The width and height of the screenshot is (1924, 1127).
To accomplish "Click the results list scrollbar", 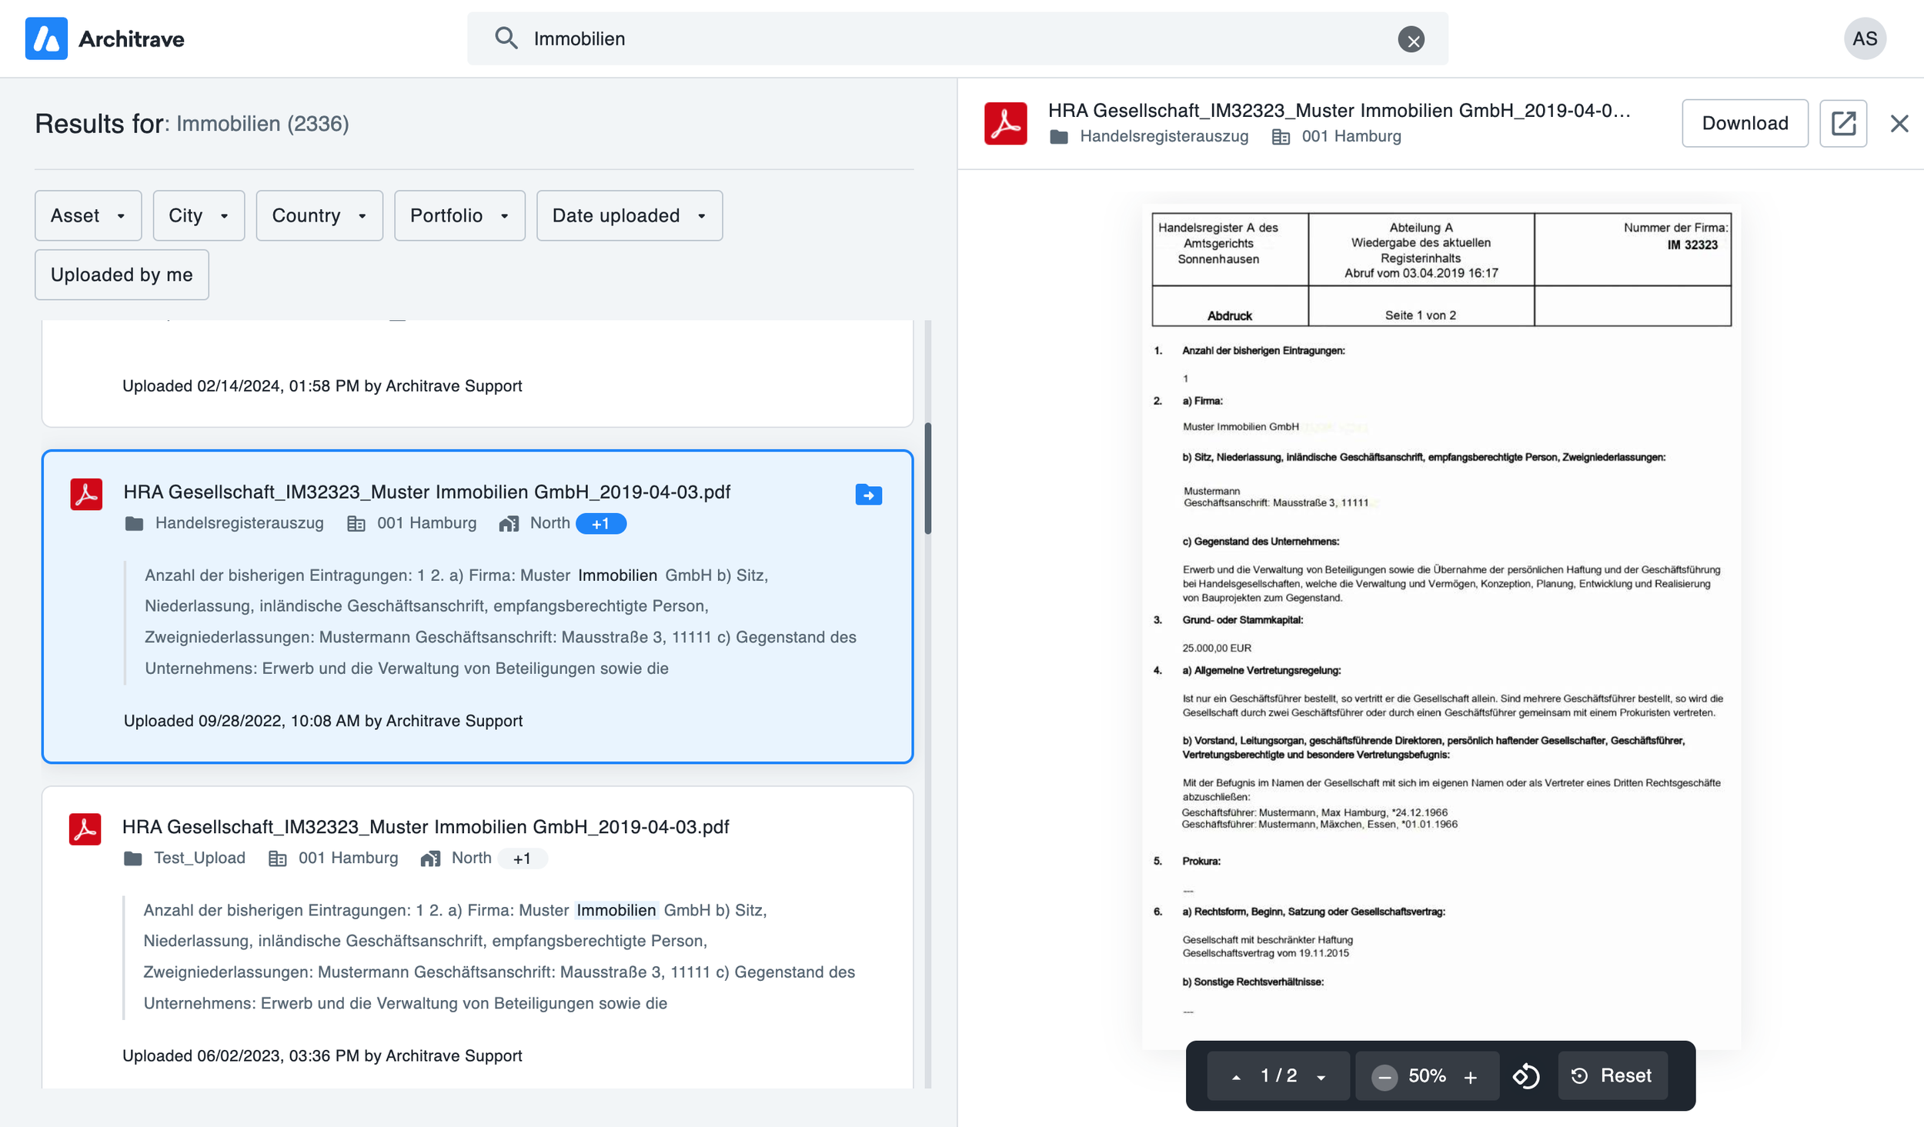I will tap(927, 477).
